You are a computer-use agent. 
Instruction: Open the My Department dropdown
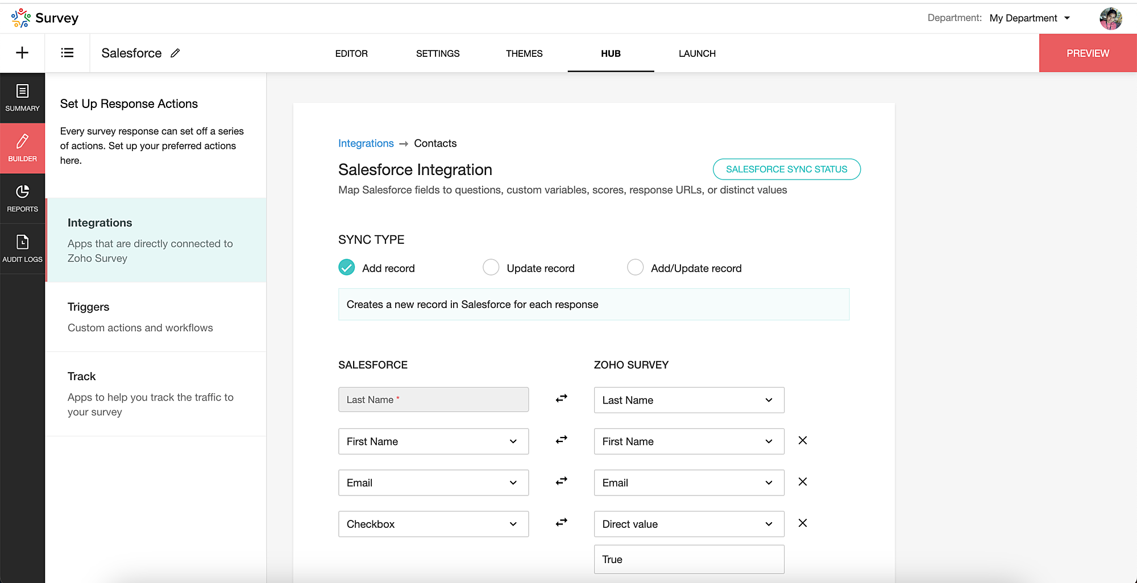click(x=1030, y=18)
